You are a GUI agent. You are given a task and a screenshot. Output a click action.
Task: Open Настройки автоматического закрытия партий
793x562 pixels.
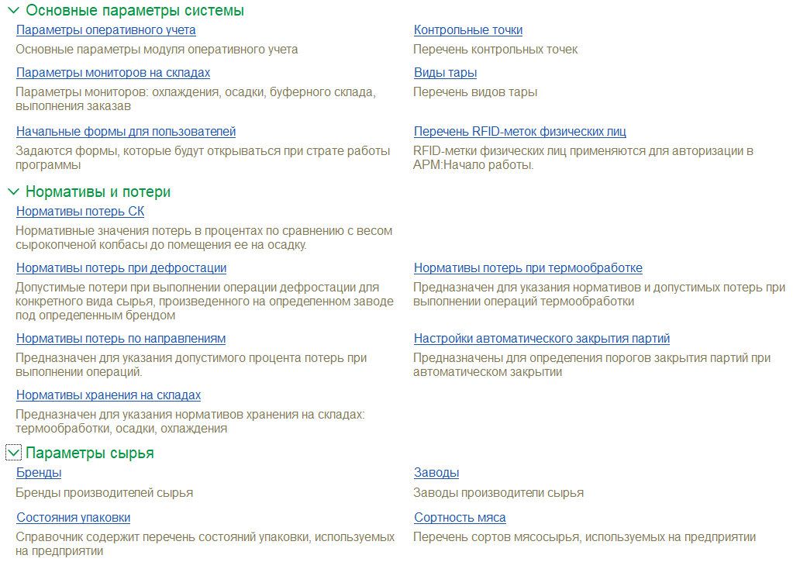point(542,339)
